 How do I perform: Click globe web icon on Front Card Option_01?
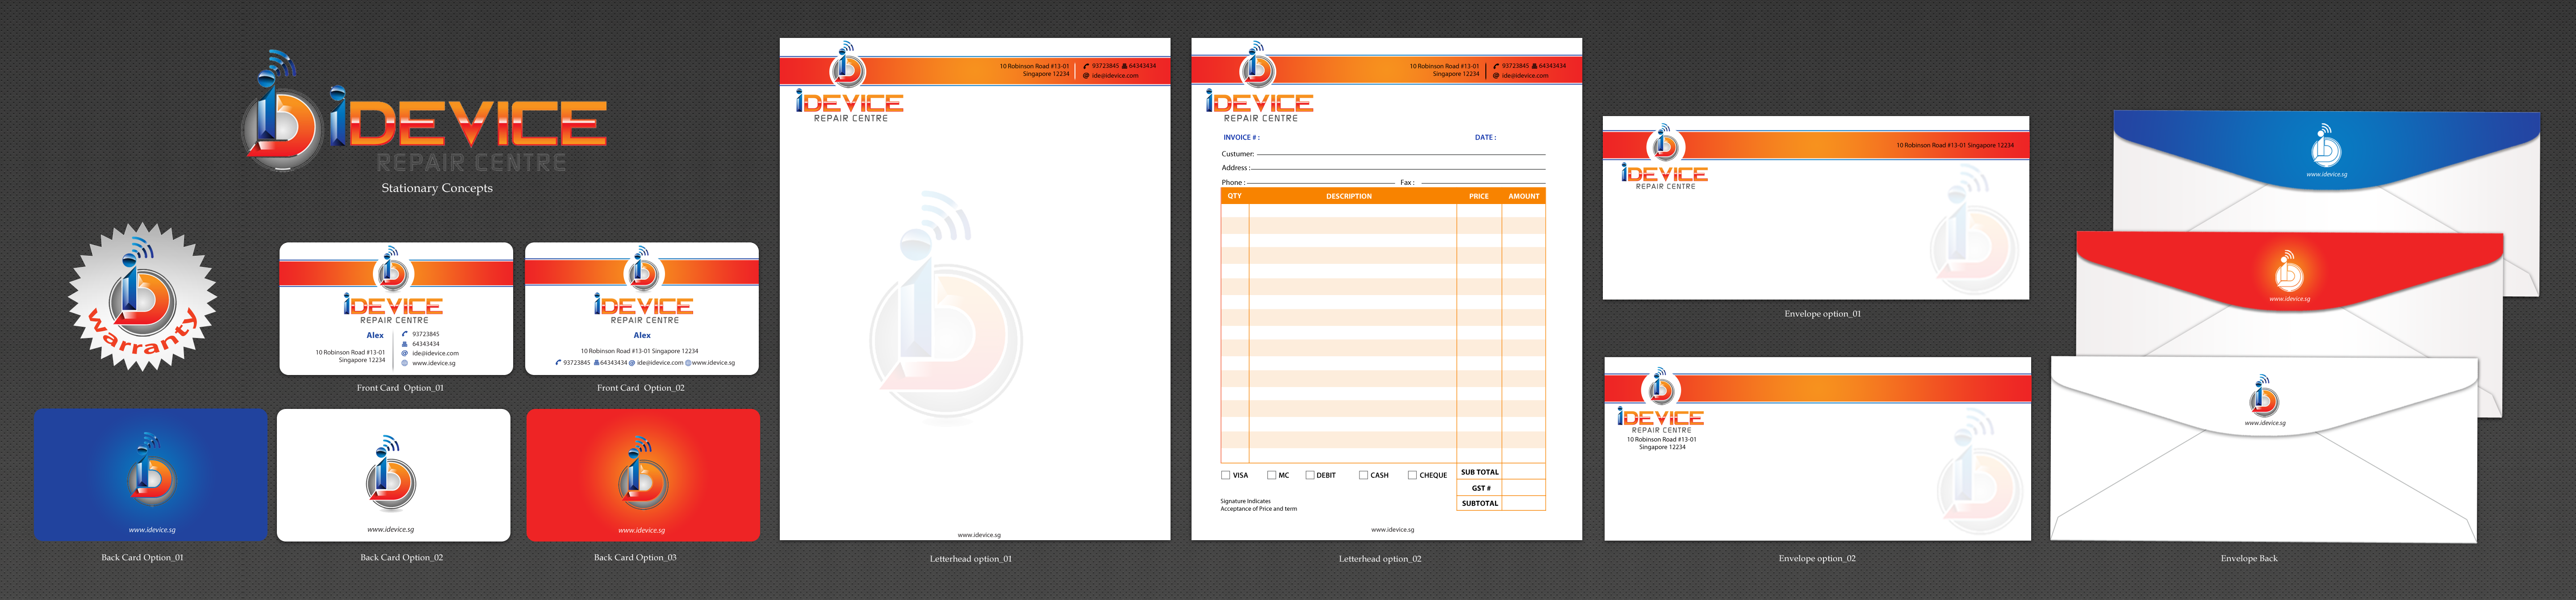(404, 363)
